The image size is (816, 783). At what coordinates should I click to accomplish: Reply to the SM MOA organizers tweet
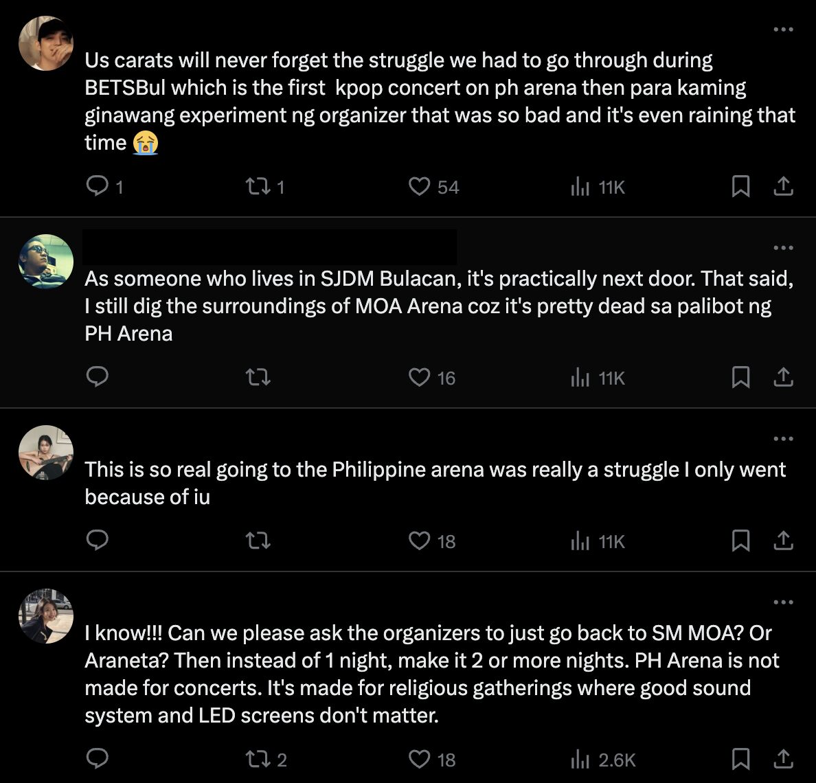pyautogui.click(x=98, y=759)
